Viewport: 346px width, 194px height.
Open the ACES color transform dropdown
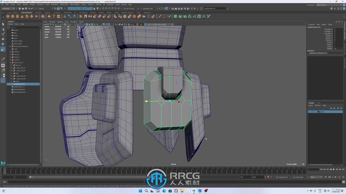tap(160, 24)
